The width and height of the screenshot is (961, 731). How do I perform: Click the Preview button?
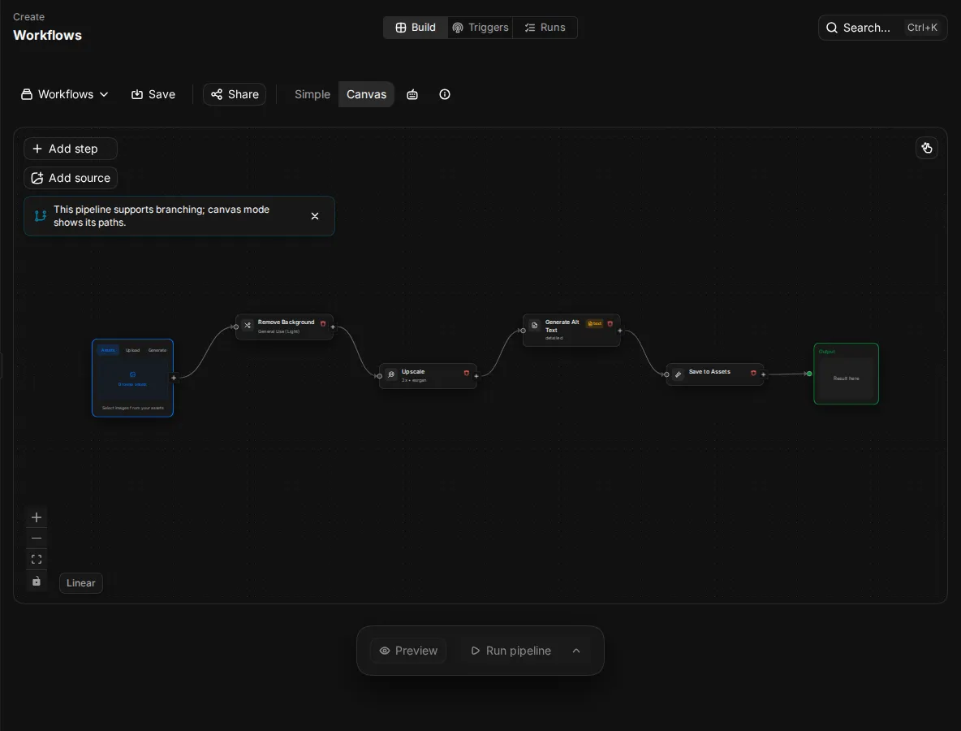pyautogui.click(x=408, y=651)
